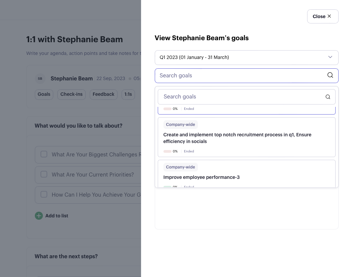Check What Are Your Biggest Challenges item
Viewport: 348px width, 277px height.
(44, 154)
